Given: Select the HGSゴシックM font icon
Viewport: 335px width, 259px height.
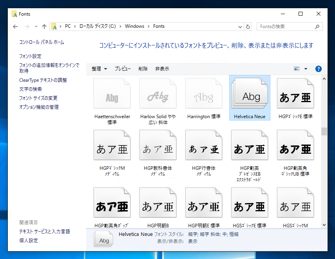Looking at the screenshot, I should [295, 202].
